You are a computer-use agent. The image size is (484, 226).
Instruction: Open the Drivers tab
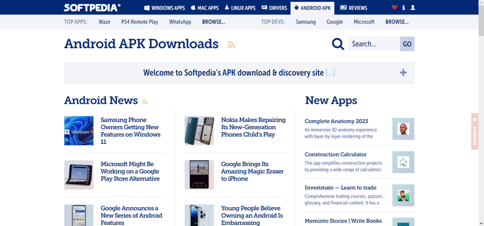point(274,8)
